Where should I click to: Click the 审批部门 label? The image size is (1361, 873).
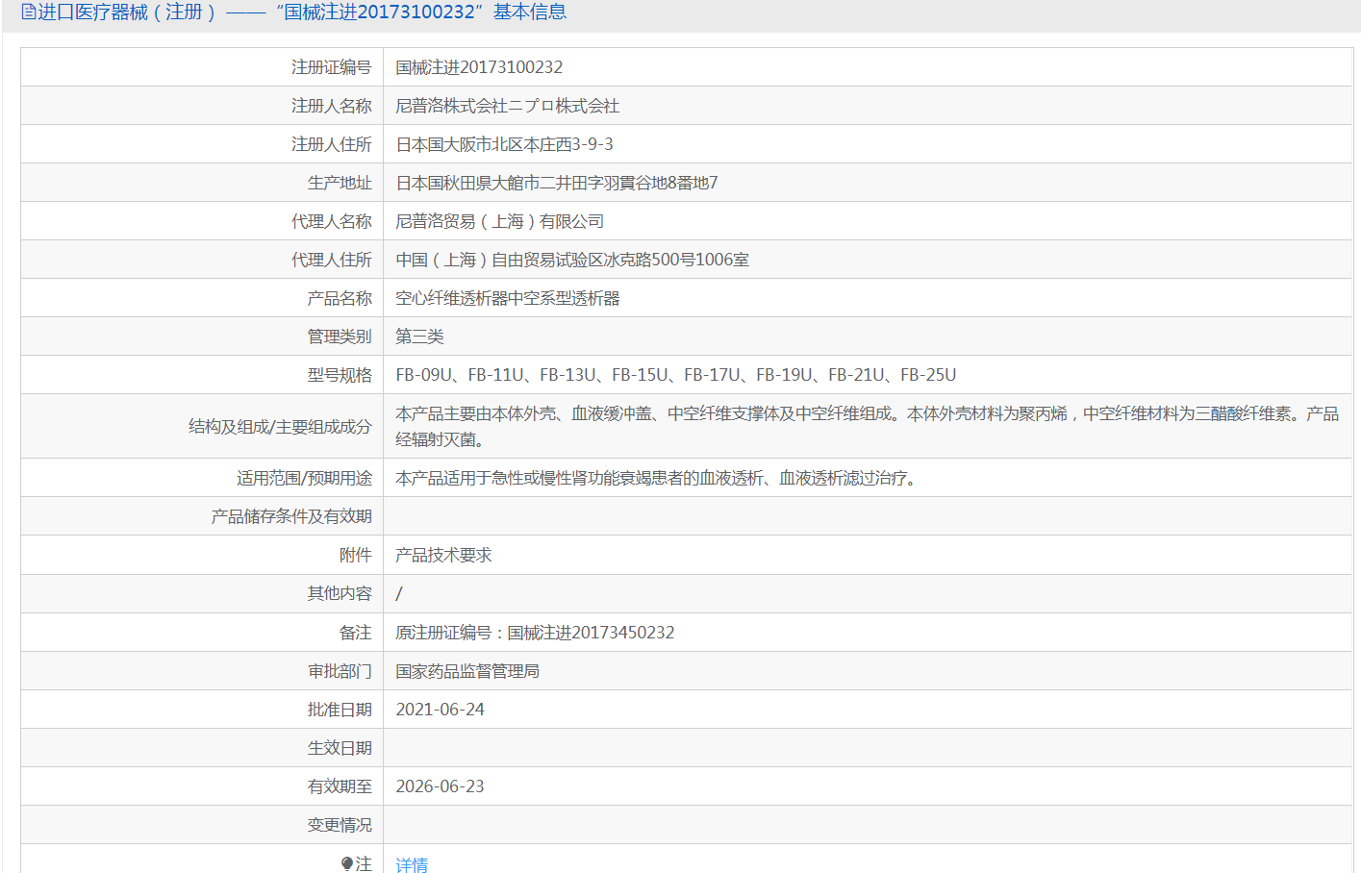[340, 670]
